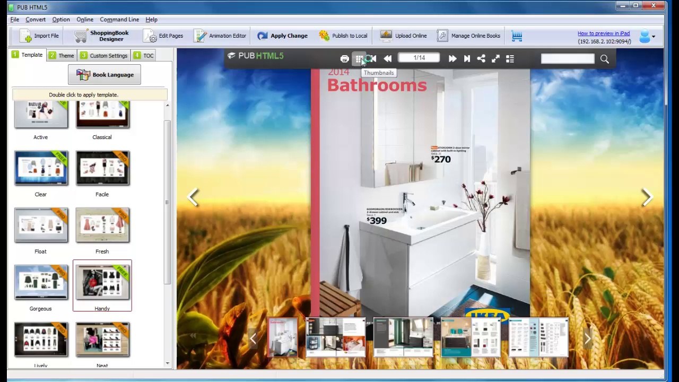Image resolution: width=679 pixels, height=382 pixels.
Task: Click the search text field in viewer
Action: [567, 59]
